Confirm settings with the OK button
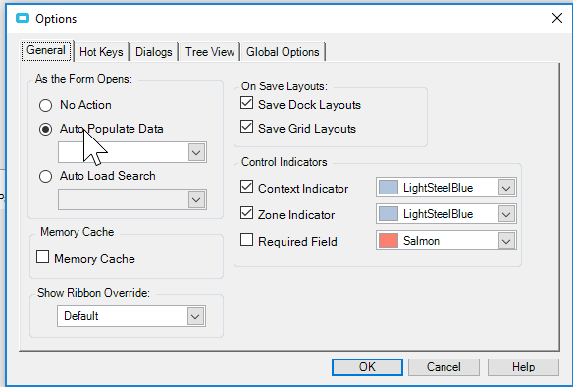The height and width of the screenshot is (387, 573). pos(367,367)
